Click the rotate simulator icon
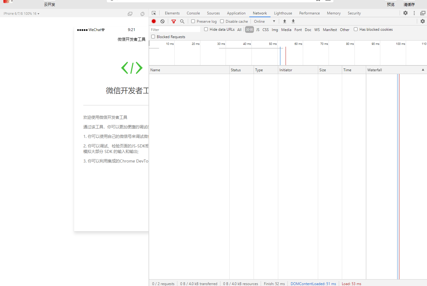The height and width of the screenshot is (286, 427). (x=142, y=14)
